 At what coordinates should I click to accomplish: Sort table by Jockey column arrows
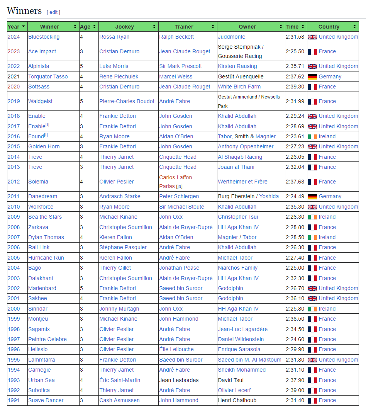click(x=154, y=27)
